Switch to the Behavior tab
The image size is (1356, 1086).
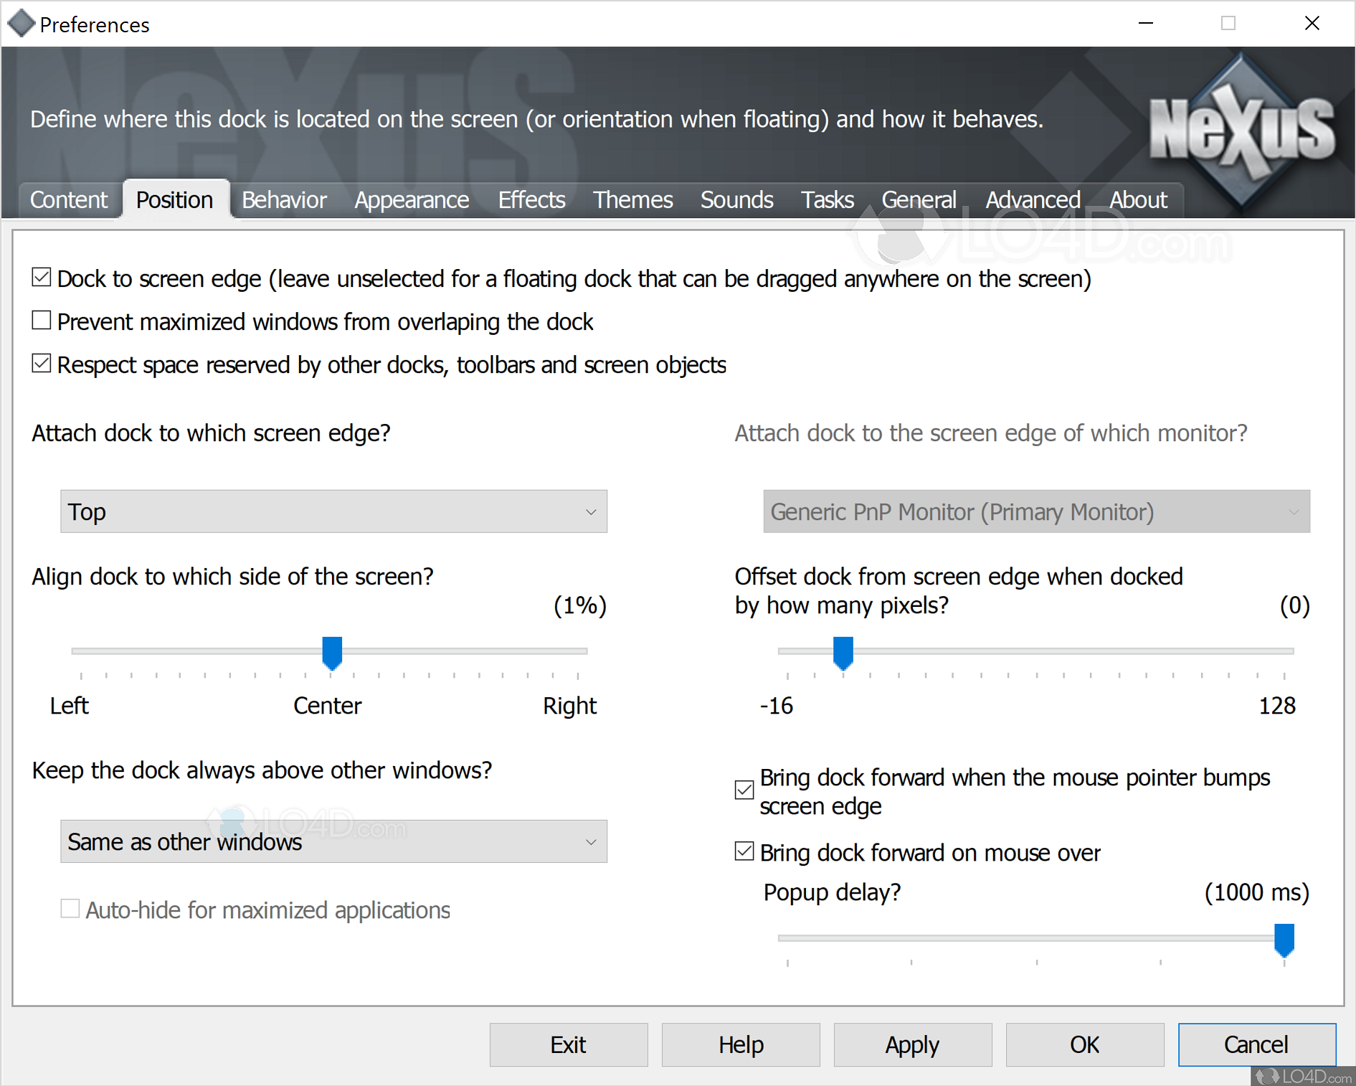(x=284, y=200)
